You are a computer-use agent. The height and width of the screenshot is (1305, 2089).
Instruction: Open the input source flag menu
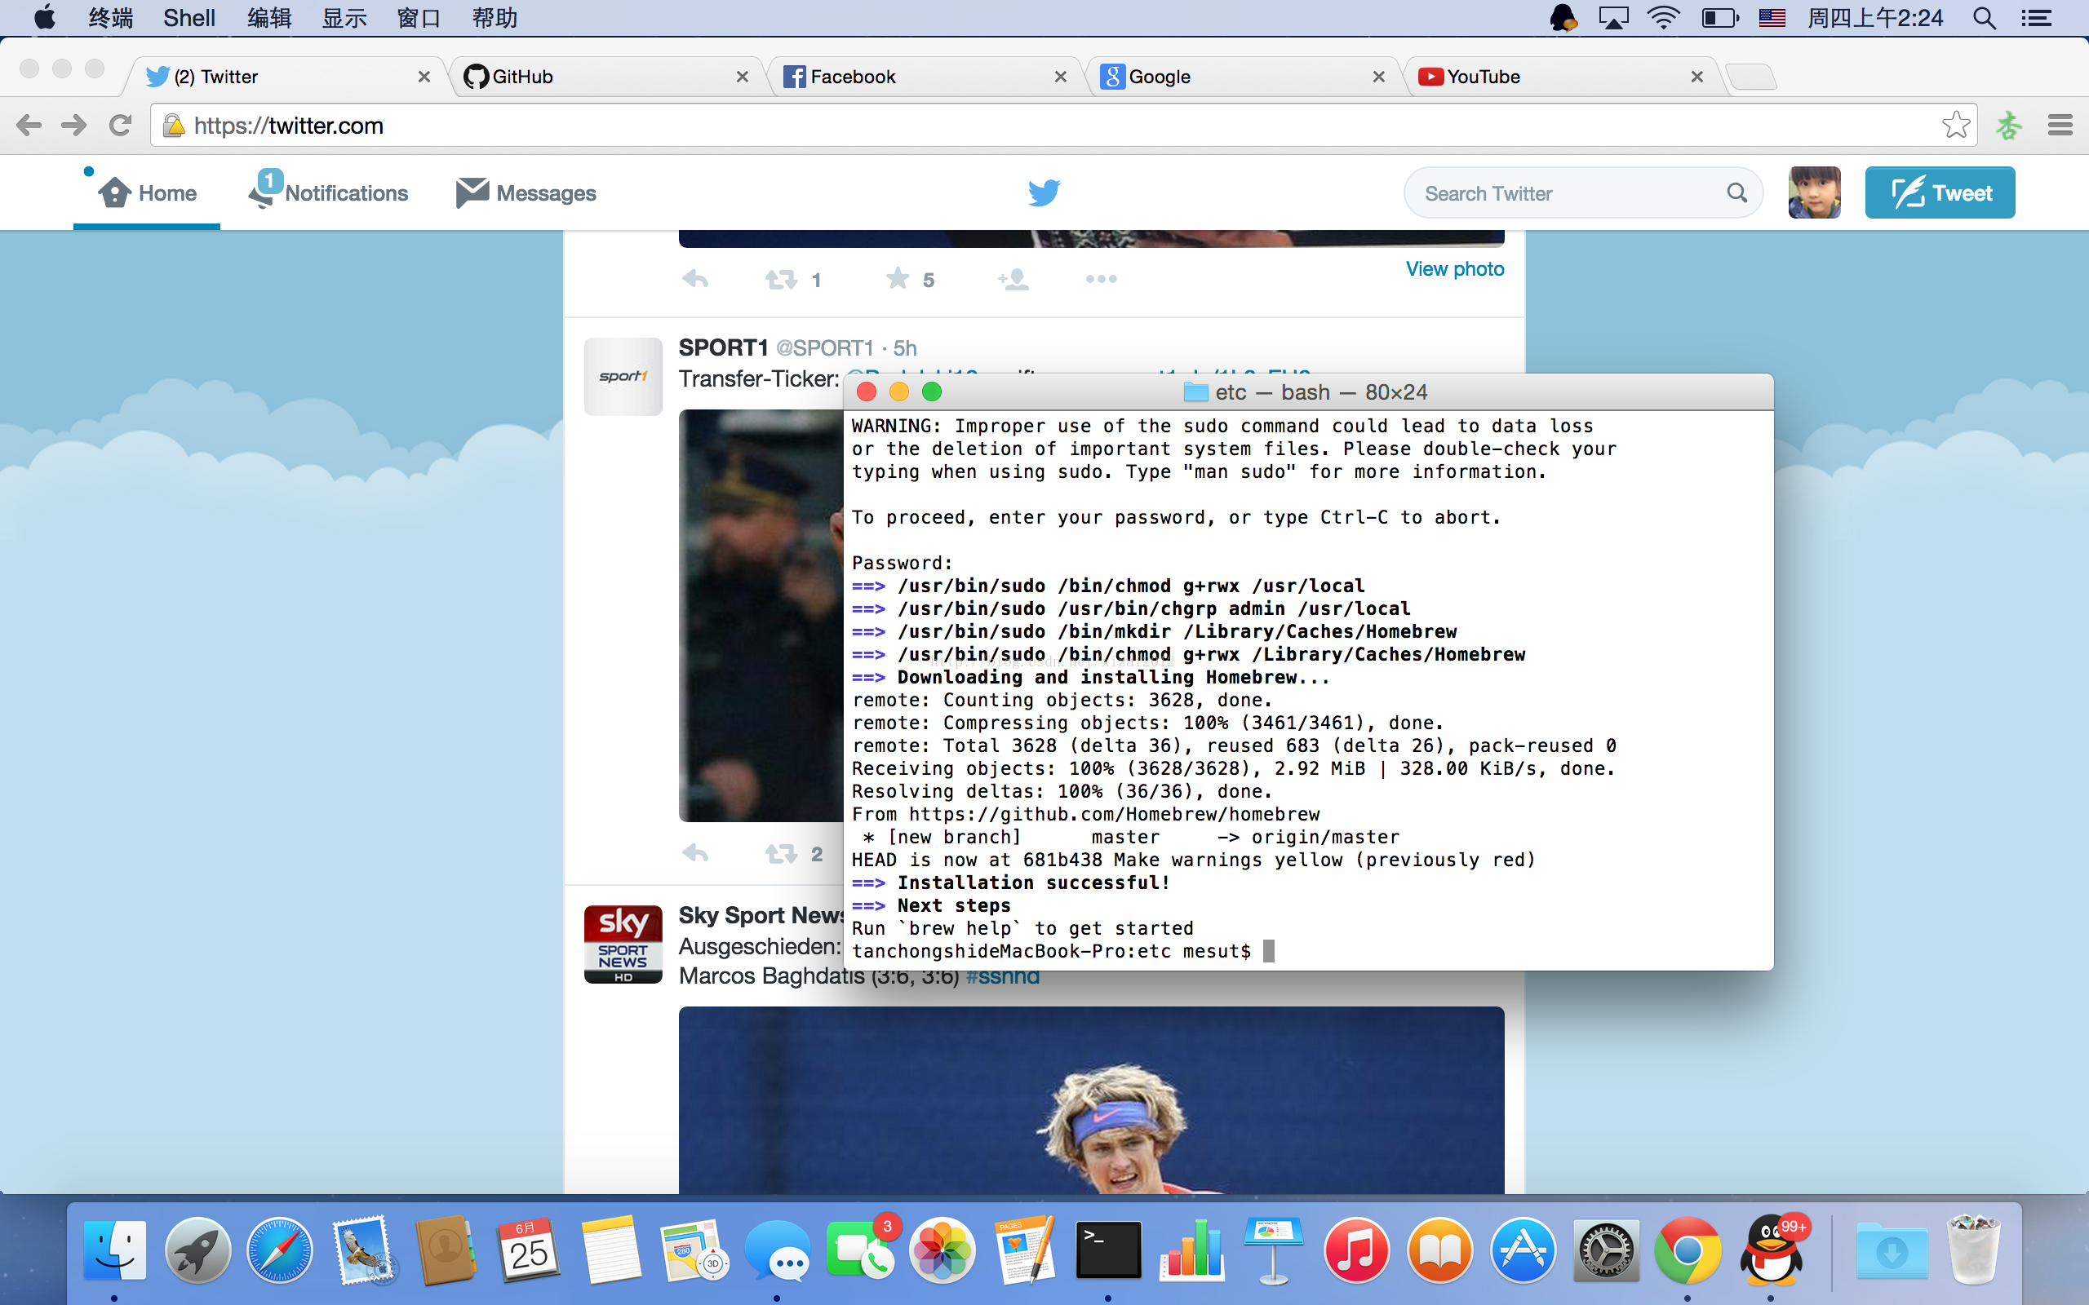pos(1772,17)
